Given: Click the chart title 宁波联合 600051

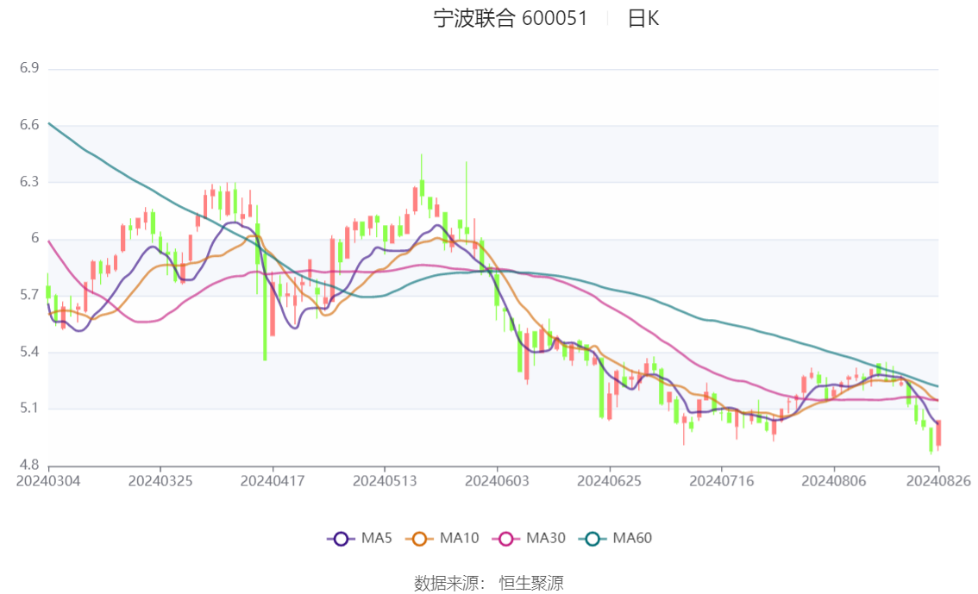Looking at the screenshot, I should tap(511, 19).
